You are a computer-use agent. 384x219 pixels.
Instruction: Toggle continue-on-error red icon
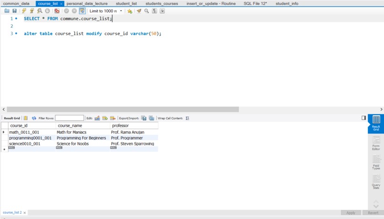(57, 11)
